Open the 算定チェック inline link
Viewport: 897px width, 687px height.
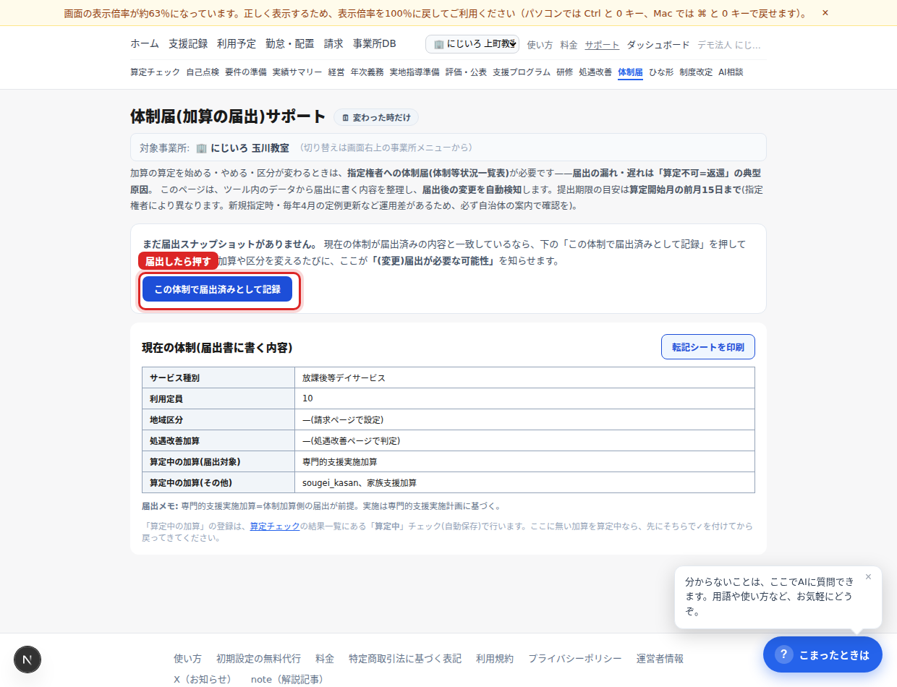coord(275,526)
